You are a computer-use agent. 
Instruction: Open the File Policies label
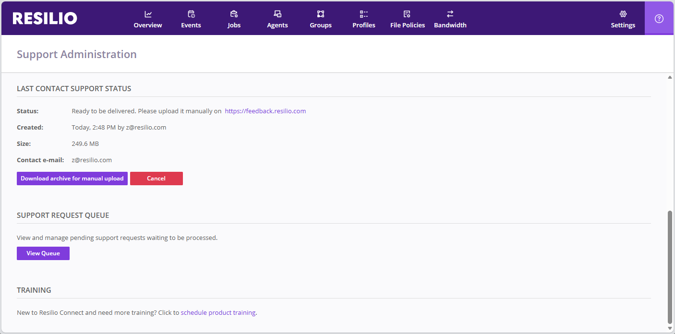408,25
